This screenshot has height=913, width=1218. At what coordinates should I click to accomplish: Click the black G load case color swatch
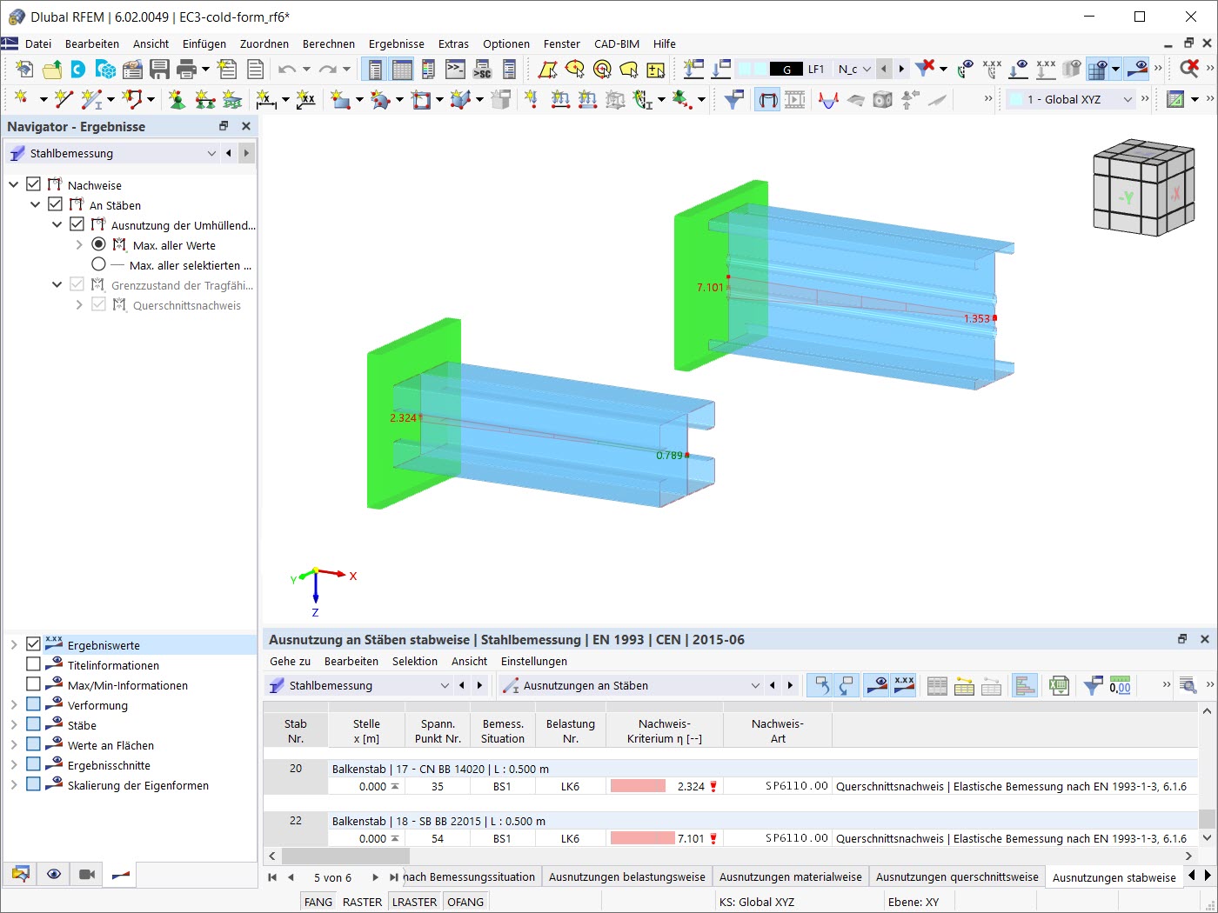pos(786,70)
